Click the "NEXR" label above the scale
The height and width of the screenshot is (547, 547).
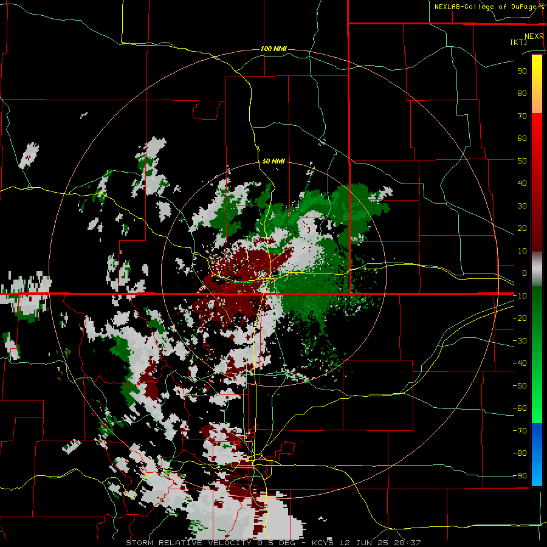pos(534,36)
